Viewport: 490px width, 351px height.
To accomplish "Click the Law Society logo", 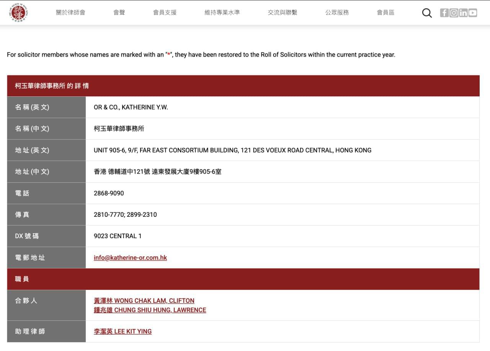I will (x=18, y=13).
